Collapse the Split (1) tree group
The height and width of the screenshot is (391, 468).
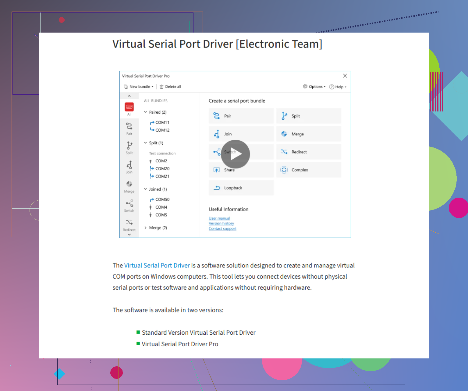coord(146,143)
